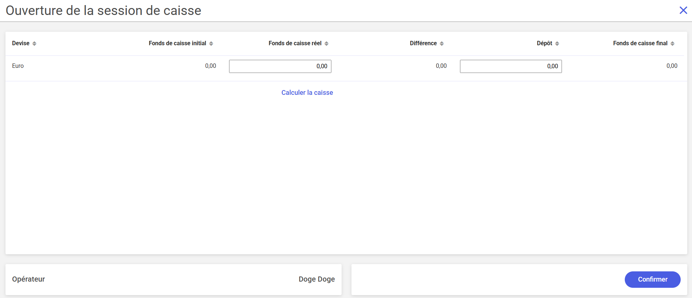Click sort arrows beside Fonds de caisse initial
Screen dimensions: 692x298
coord(211,43)
